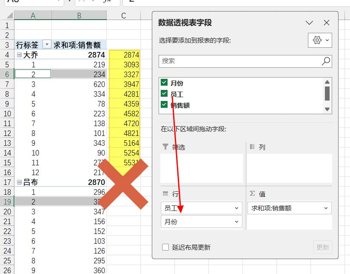Click the select-all corner triangle
The width and height of the screenshot is (350, 274).
pos(9,15)
